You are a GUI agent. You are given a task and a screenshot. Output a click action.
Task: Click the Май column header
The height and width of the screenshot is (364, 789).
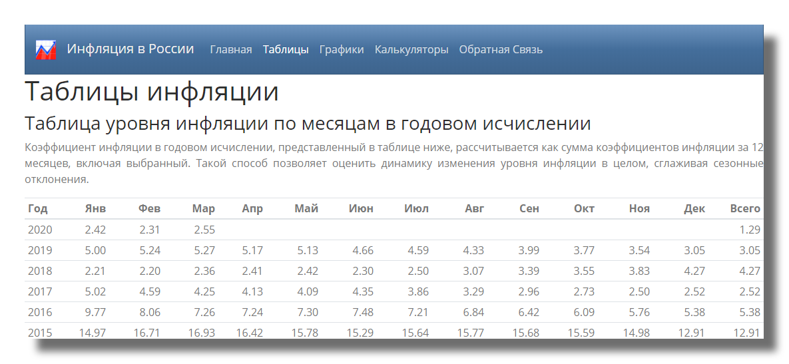coord(306,209)
